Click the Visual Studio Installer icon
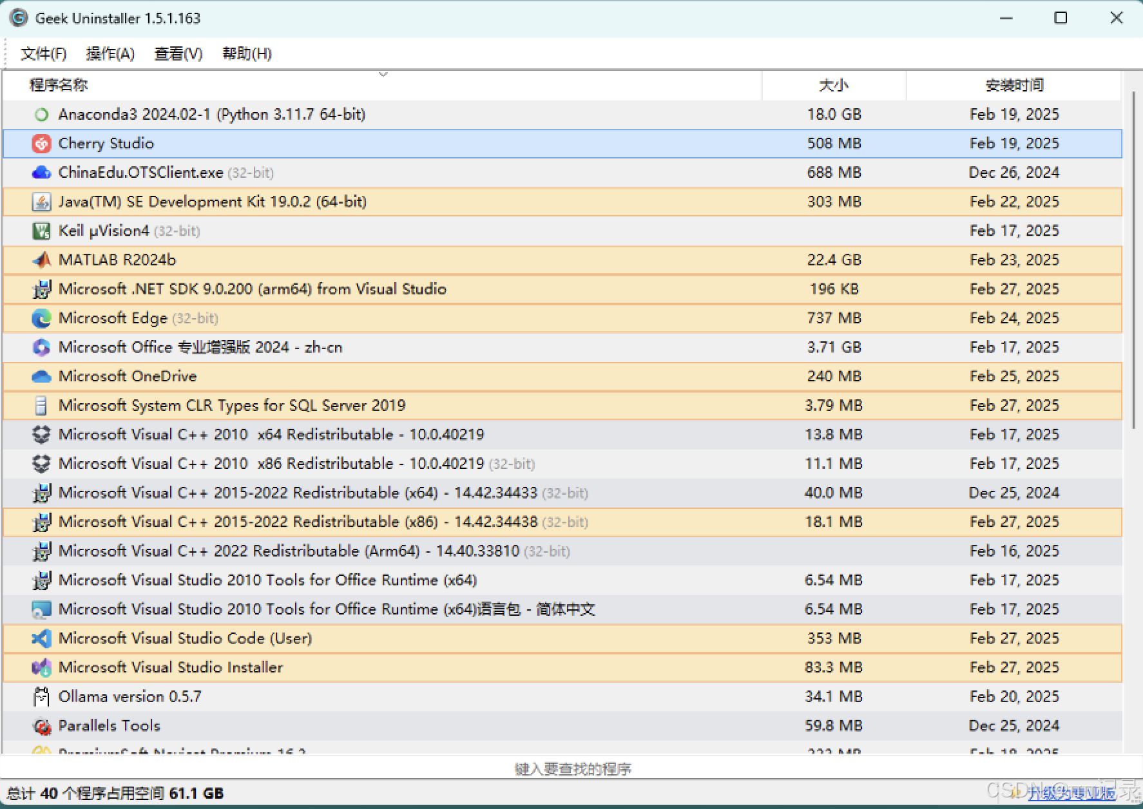The width and height of the screenshot is (1143, 809). [41, 667]
